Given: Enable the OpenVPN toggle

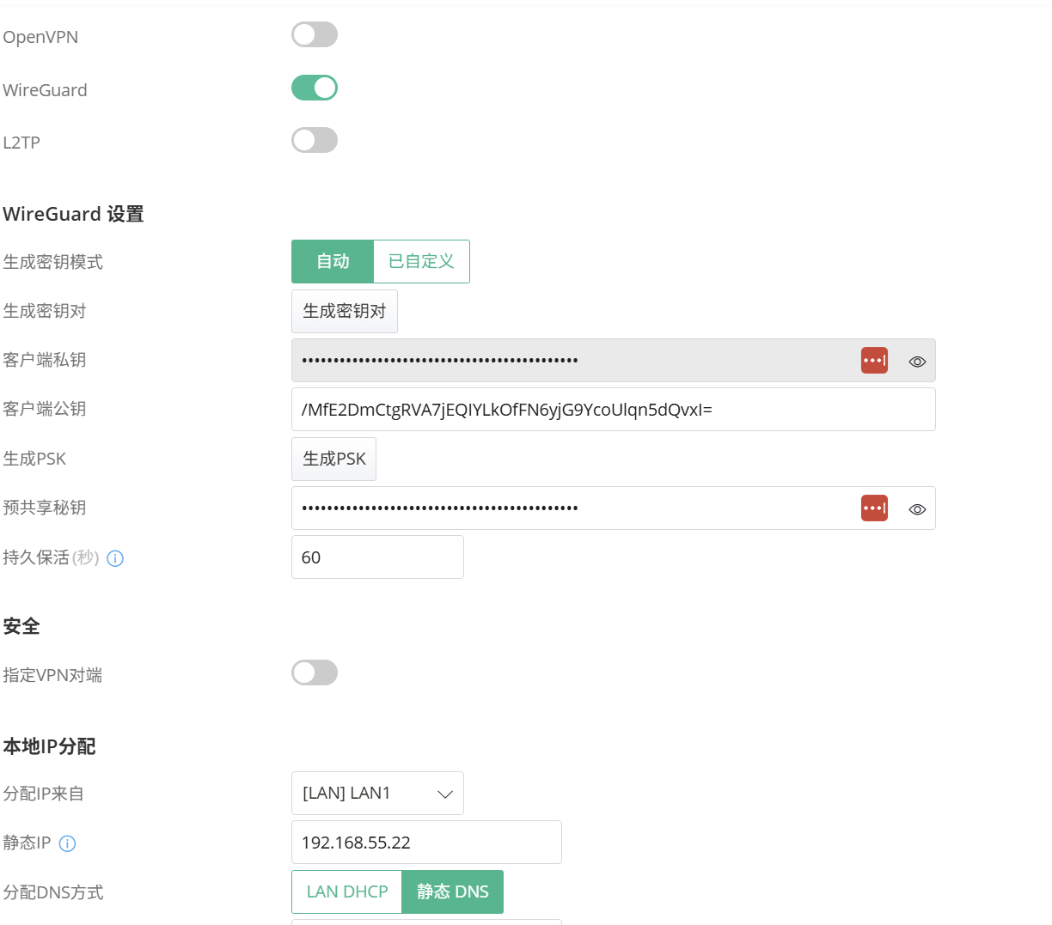Looking at the screenshot, I should pyautogui.click(x=315, y=34).
